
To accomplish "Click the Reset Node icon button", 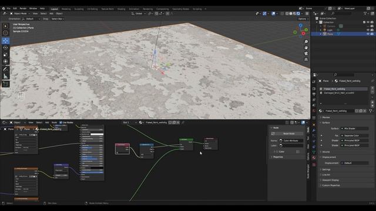I will tap(273, 134).
